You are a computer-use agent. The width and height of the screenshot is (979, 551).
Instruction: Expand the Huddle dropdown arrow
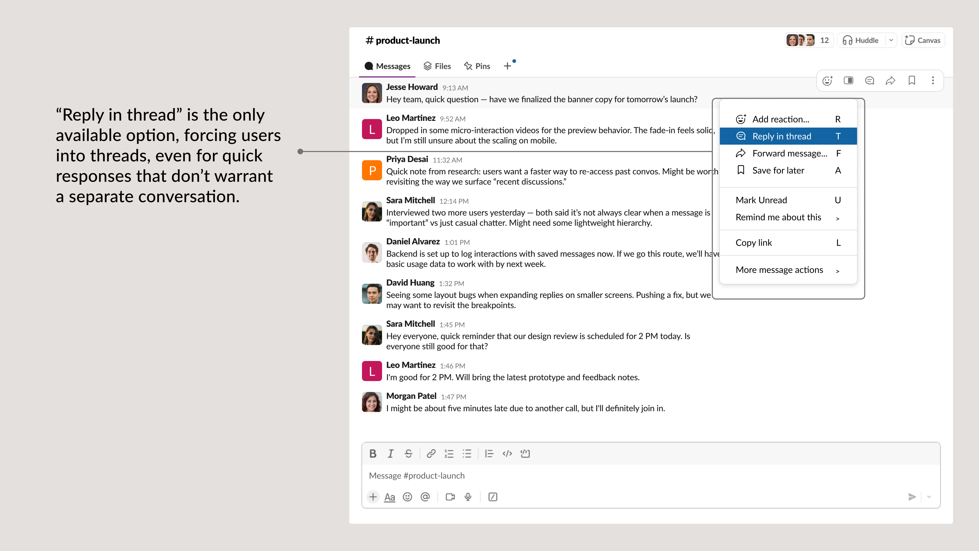891,40
